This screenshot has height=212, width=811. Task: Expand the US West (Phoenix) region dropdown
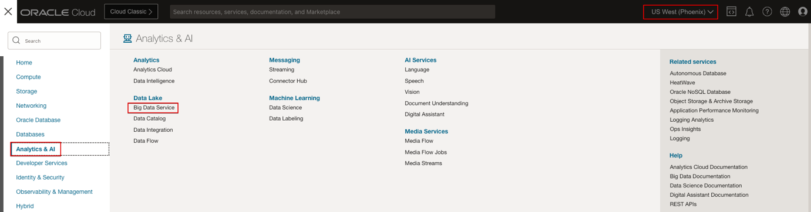click(x=681, y=12)
